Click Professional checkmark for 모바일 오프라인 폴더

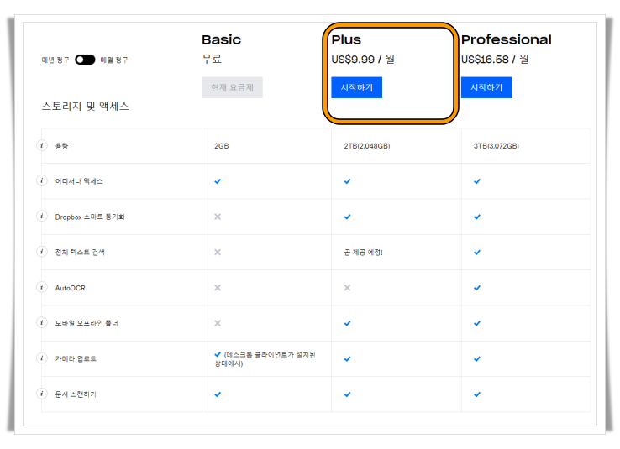pos(477,323)
